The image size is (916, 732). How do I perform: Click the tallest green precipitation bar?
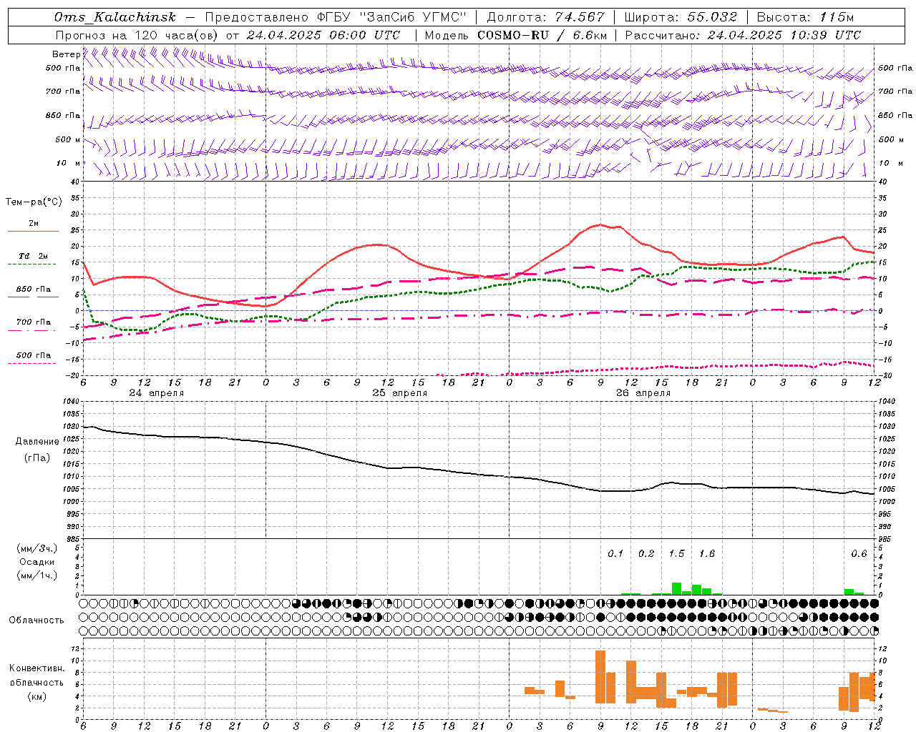[676, 588]
